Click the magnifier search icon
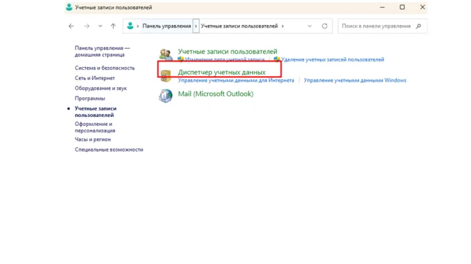The image size is (471, 264). coord(418,26)
